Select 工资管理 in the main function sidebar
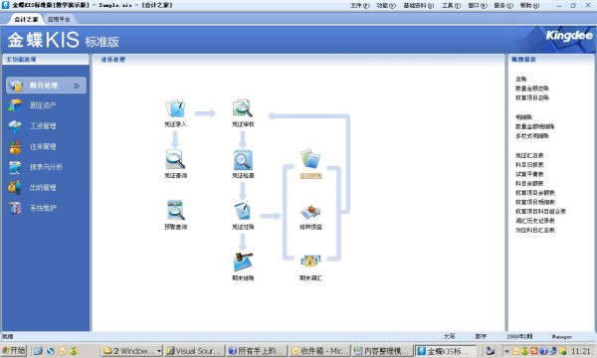 click(43, 126)
